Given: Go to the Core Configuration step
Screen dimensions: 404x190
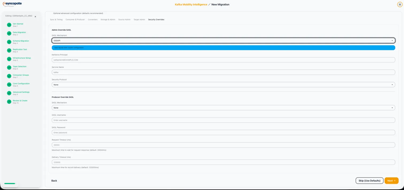Looking at the screenshot, I should pyautogui.click(x=21, y=84).
